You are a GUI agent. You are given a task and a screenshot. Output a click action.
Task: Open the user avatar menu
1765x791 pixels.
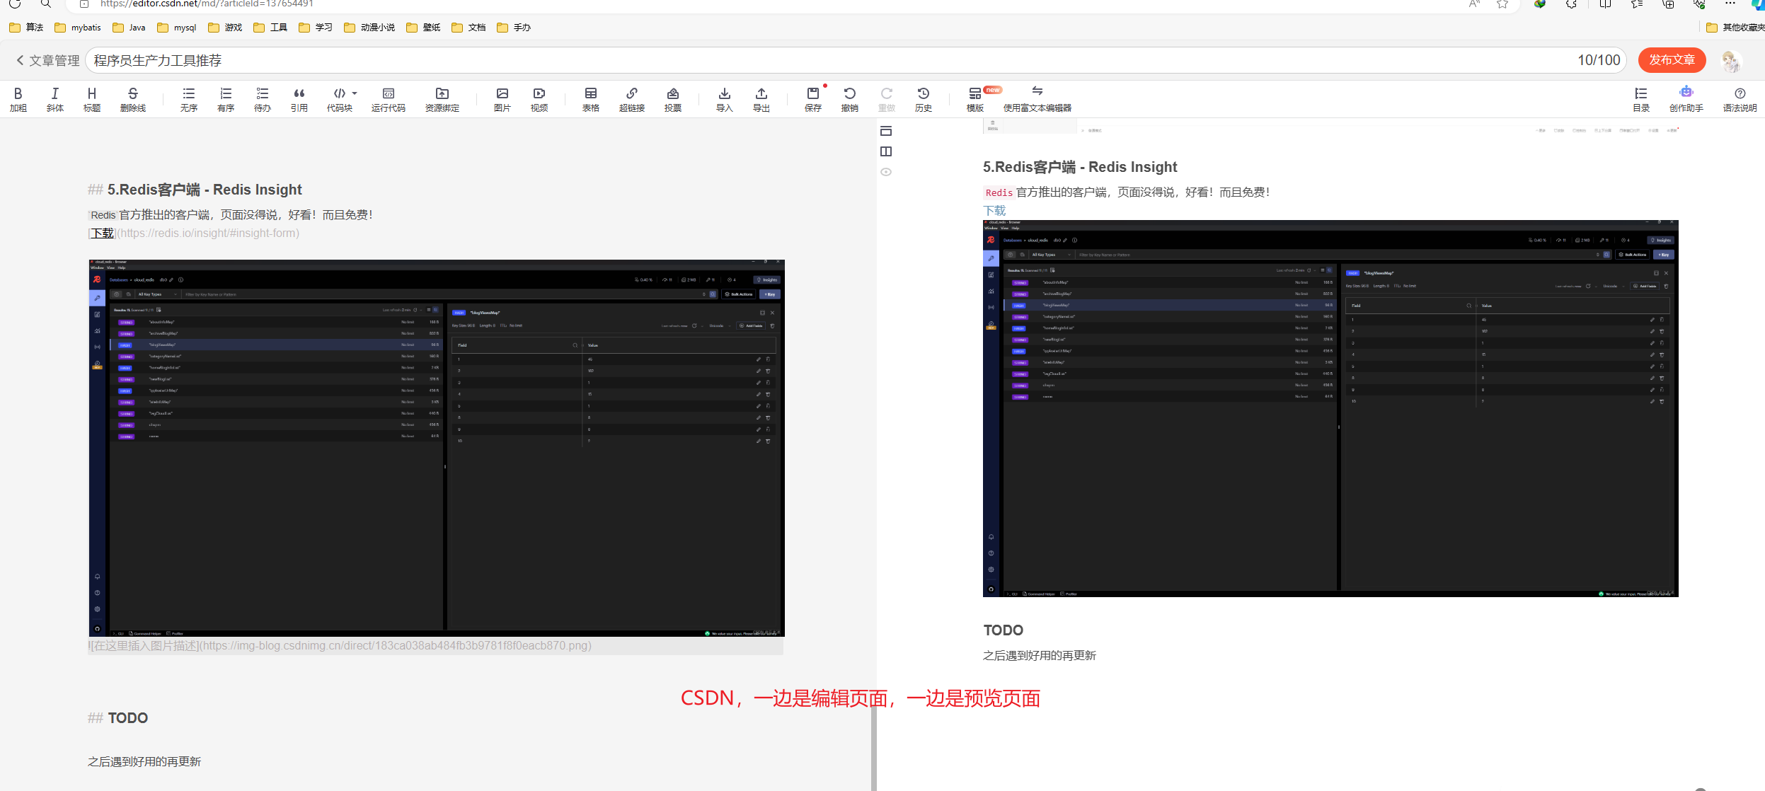click(x=1731, y=61)
